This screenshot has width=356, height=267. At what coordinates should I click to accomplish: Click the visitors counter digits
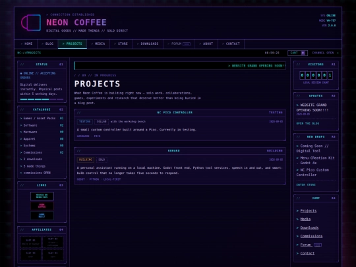(316, 75)
